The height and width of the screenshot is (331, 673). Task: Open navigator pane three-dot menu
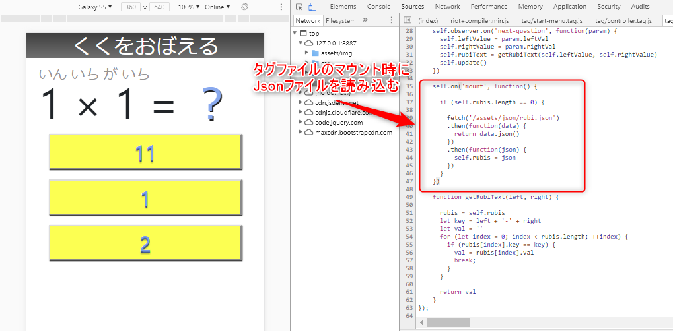pyautogui.click(x=391, y=20)
